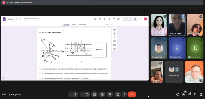
Task: Click question title 1.8 Яка це схема вимірювання
Action: click(x=51, y=32)
